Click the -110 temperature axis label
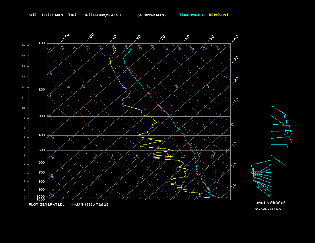This screenshot has width=315, height=243. pyautogui.click(x=66, y=37)
